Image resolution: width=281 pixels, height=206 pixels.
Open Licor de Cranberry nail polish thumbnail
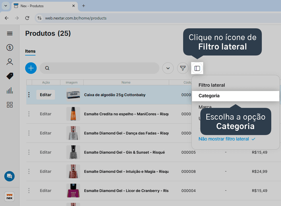(73, 191)
